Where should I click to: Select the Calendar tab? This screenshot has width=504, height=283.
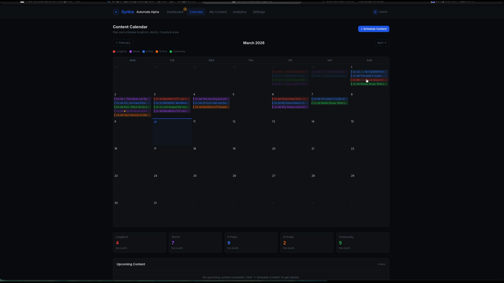[196, 12]
